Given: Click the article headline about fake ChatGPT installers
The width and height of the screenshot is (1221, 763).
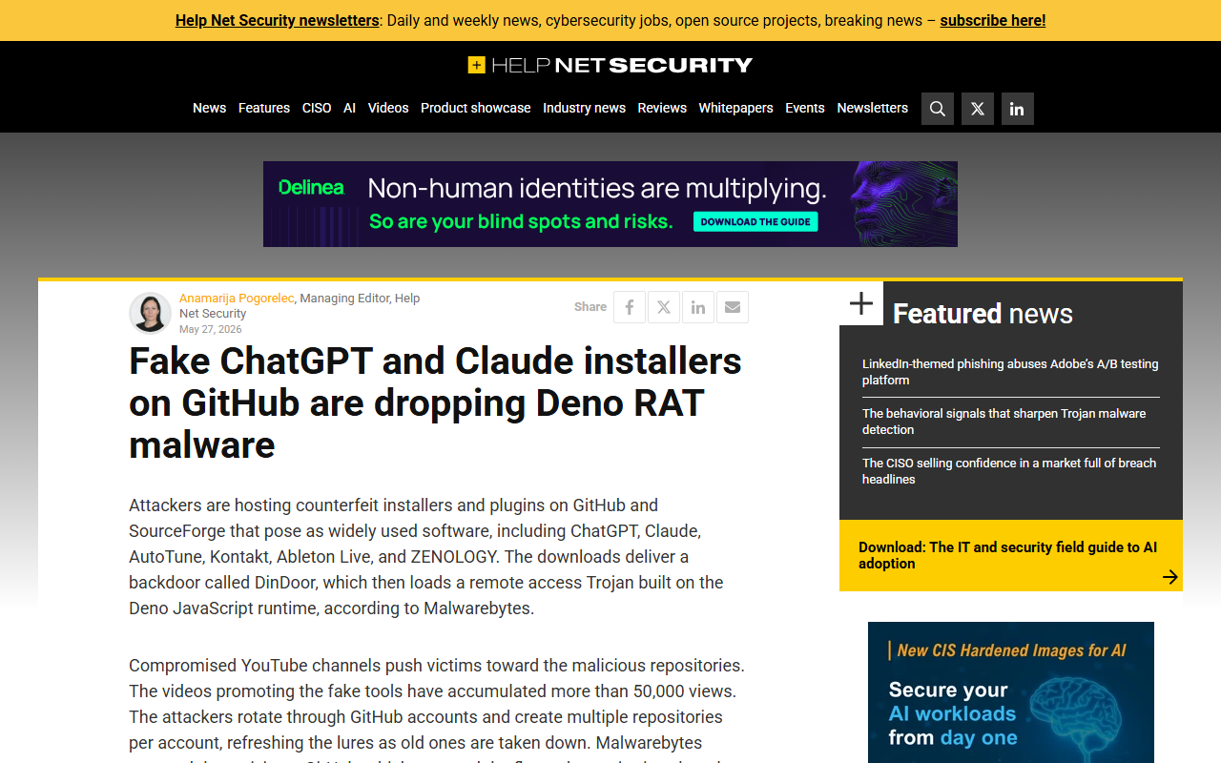Looking at the screenshot, I should 435,402.
